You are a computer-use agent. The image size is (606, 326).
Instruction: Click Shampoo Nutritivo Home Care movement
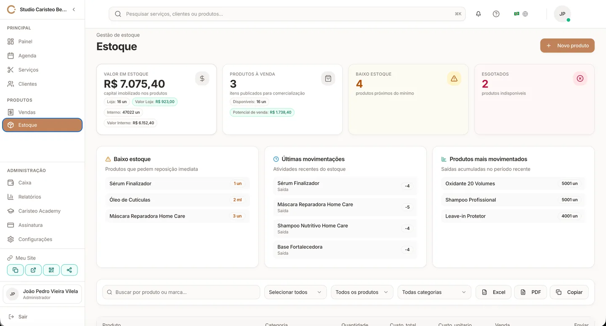(345, 228)
